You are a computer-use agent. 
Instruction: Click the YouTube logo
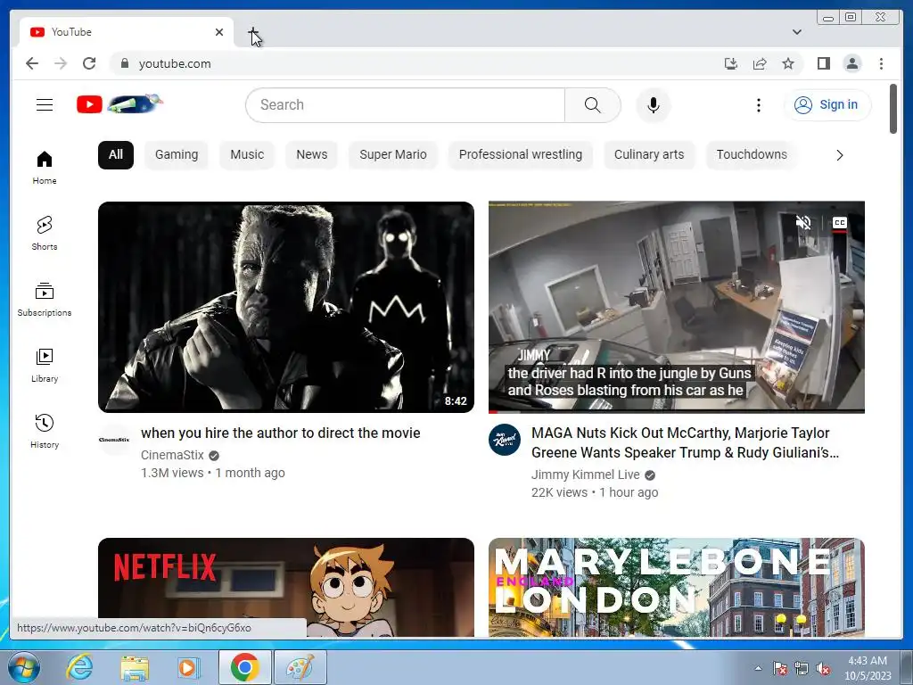[x=119, y=104]
